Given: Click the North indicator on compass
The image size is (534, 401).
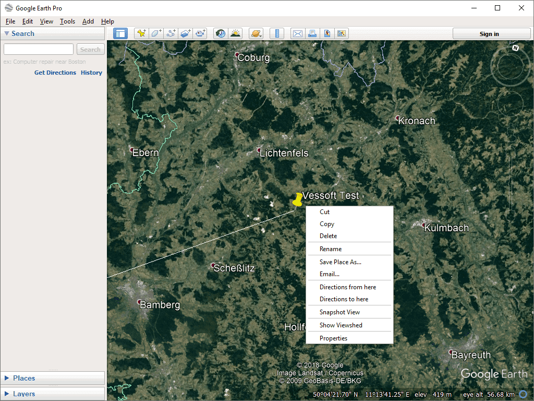Looking at the screenshot, I should coord(515,48).
